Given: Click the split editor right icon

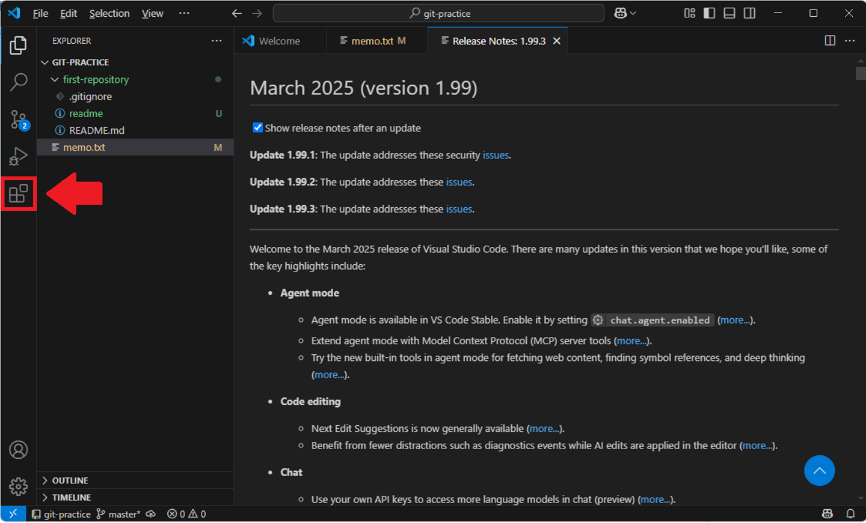Looking at the screenshot, I should (x=830, y=41).
